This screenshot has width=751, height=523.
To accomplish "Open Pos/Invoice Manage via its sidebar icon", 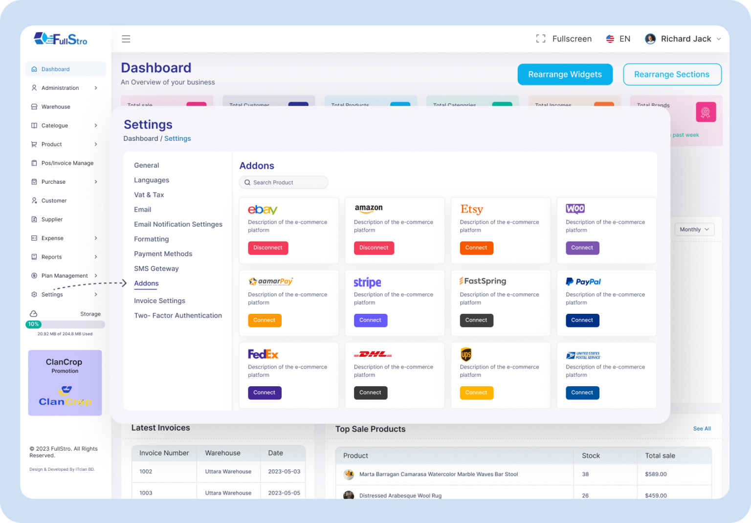I will coord(34,163).
